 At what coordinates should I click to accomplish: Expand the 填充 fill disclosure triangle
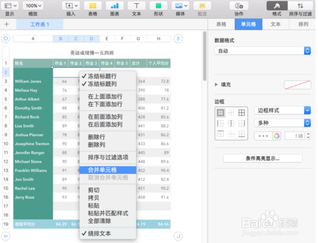tap(216, 85)
